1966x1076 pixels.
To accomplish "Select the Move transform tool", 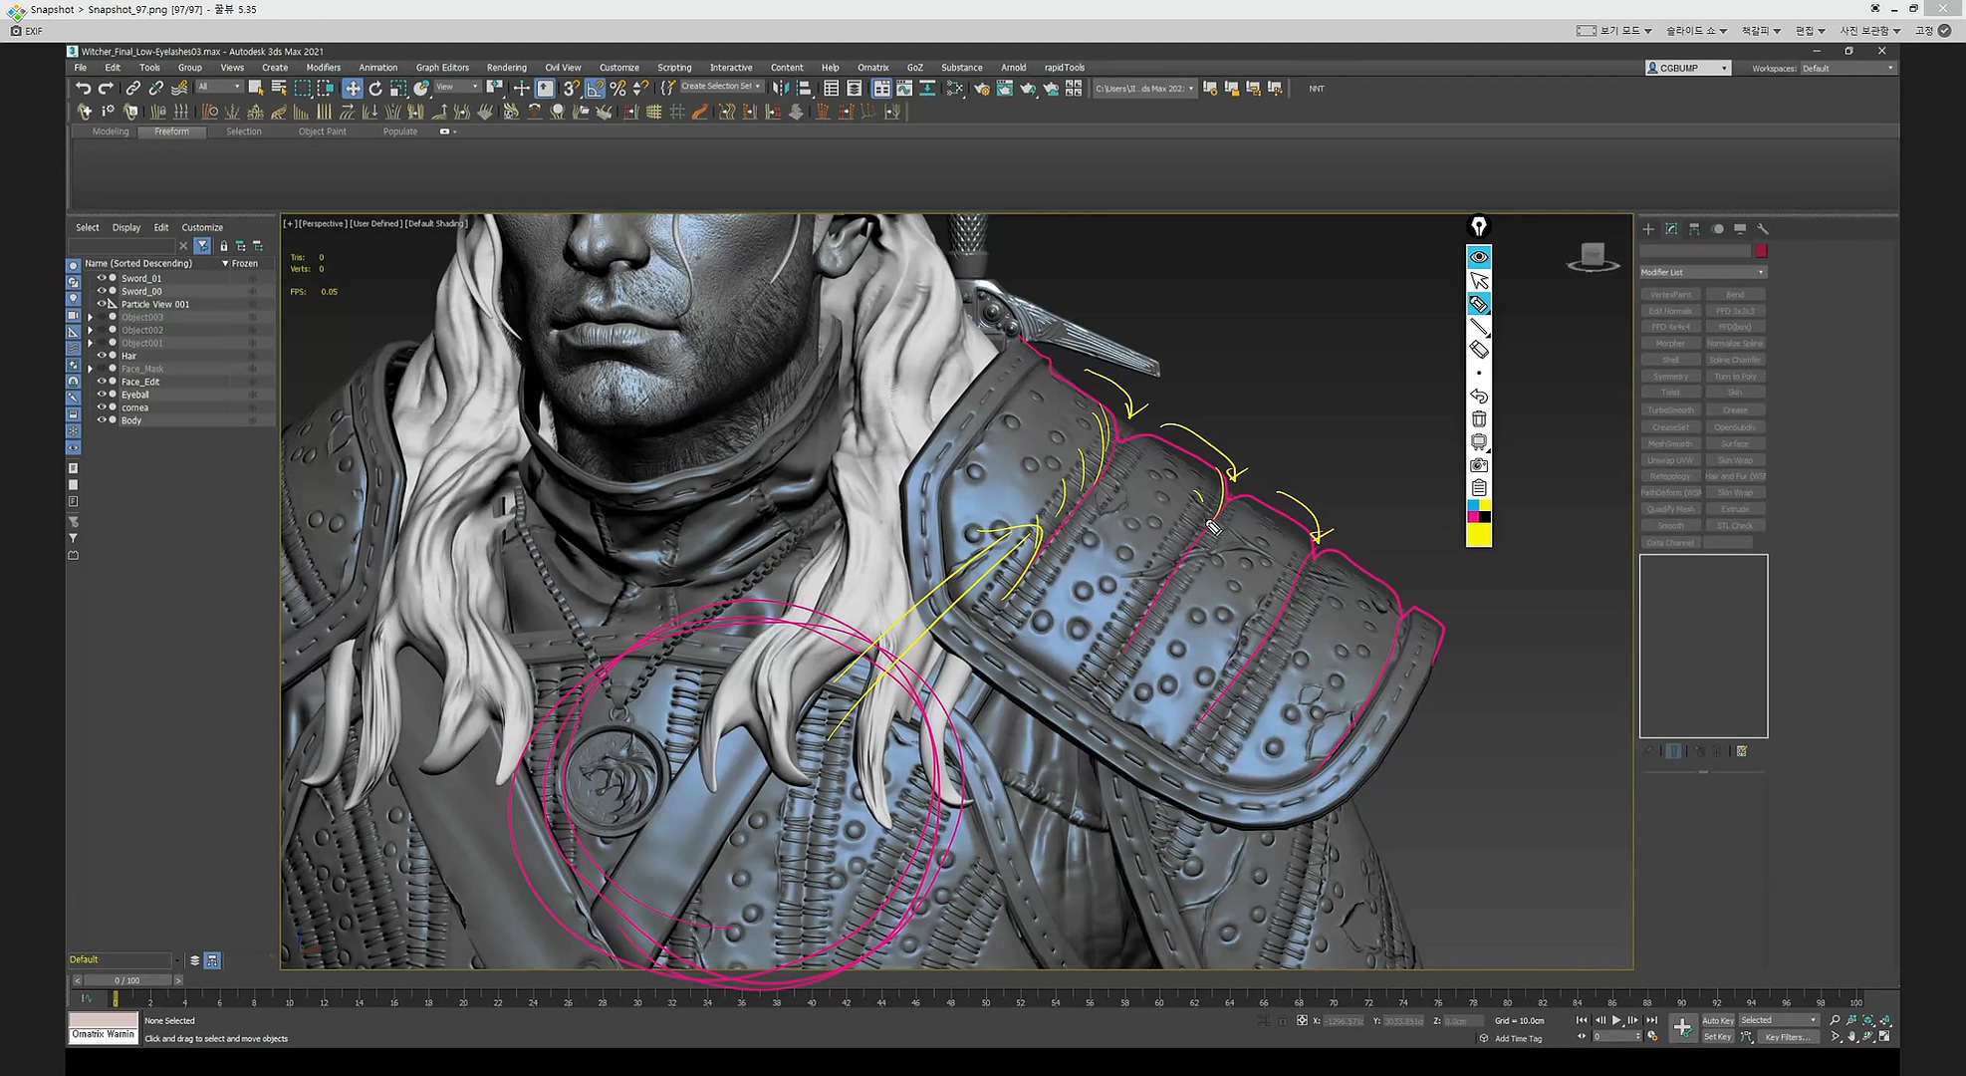I will pyautogui.click(x=353, y=89).
